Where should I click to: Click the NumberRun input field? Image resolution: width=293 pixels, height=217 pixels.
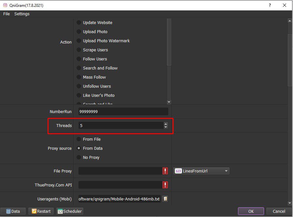click(x=123, y=111)
